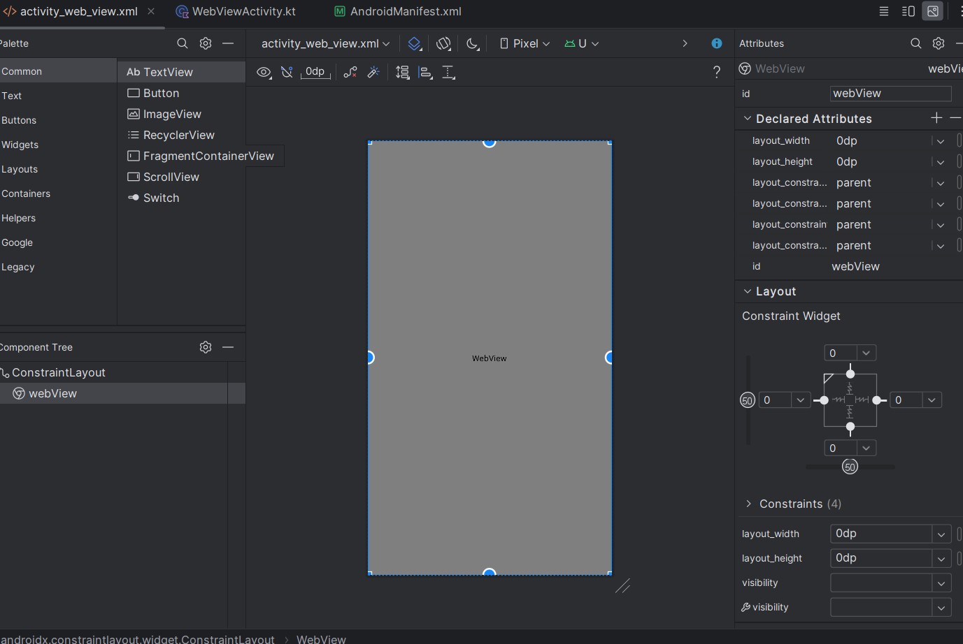Screen dimensions: 963x644
Task: Toggle autoconnect magnet icon
Action: (x=287, y=72)
